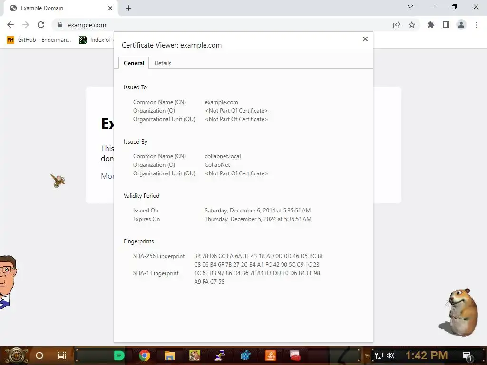Open the notification center icon
Screen dimensions: 487x365
click(467, 356)
